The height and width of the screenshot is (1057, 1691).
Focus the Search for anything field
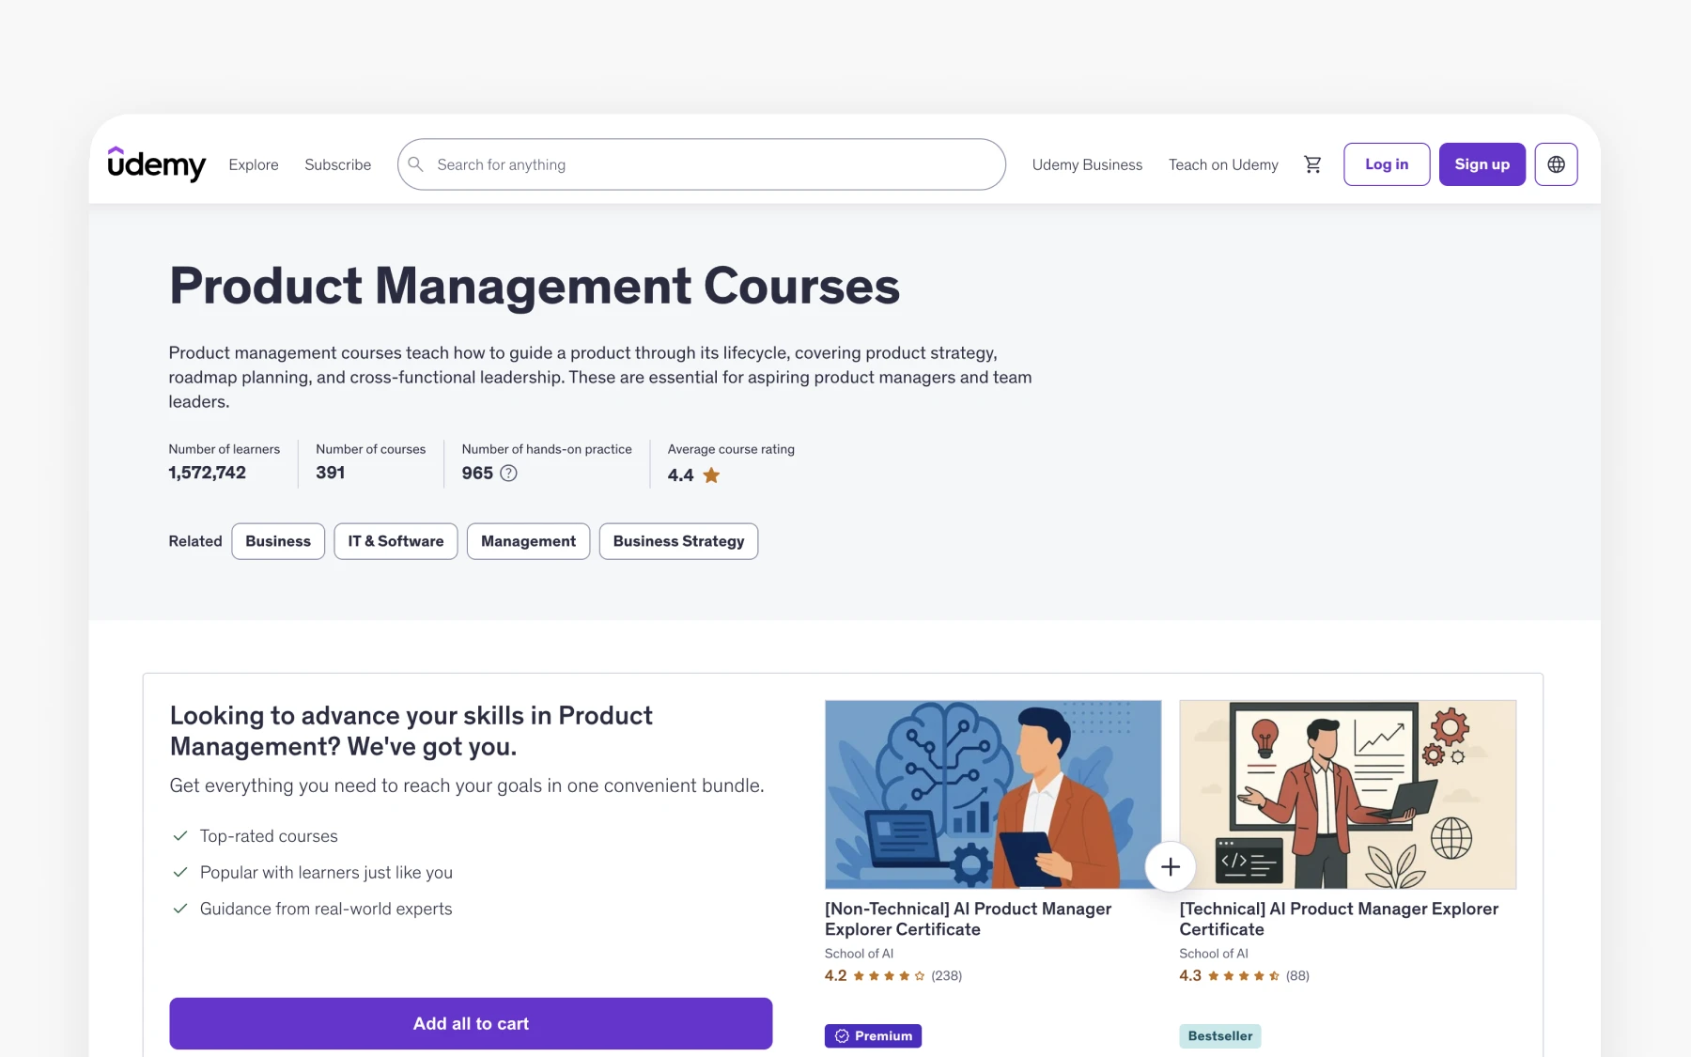coord(701,164)
